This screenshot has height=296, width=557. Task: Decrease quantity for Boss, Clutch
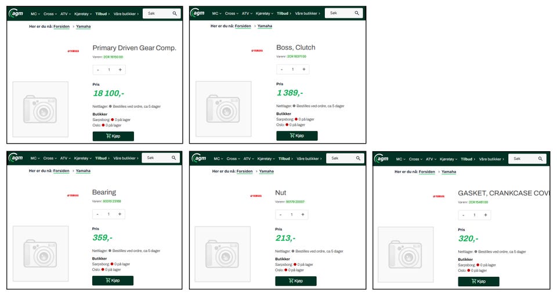[x=282, y=69]
